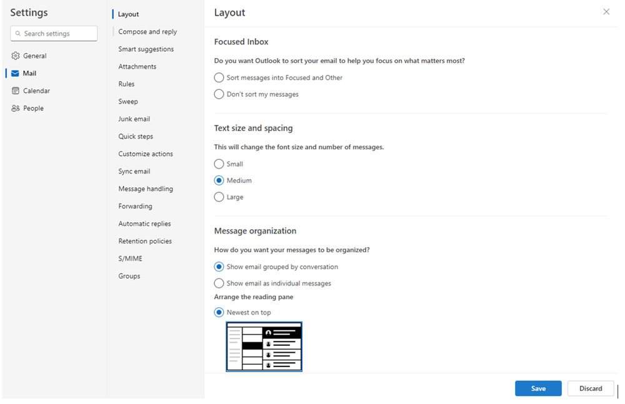The height and width of the screenshot is (404, 625).
Task: Close the Settings dialog with X
Action: click(x=606, y=12)
